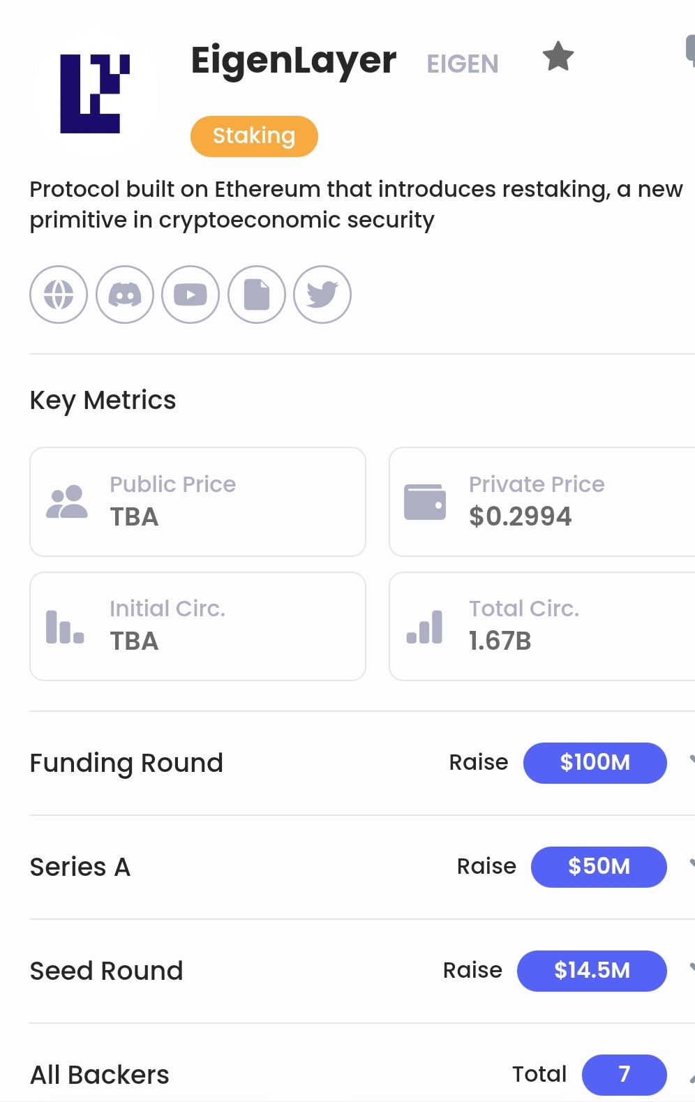The height and width of the screenshot is (1102, 695).
Task: Click the $50M raise badge
Action: pyautogui.click(x=599, y=867)
